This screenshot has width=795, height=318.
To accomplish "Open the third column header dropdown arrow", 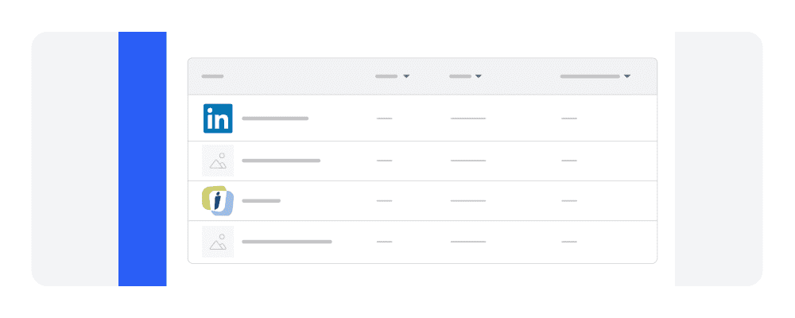I will coord(479,76).
